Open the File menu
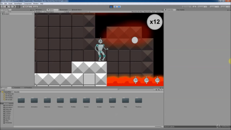The image size is (231, 130). tap(1, 4)
